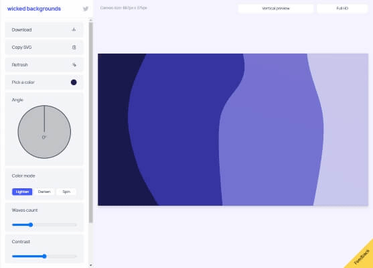Click the refresh shuffle icon

[x=74, y=65]
